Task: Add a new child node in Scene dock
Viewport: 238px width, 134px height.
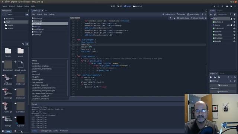Action: 211,15
